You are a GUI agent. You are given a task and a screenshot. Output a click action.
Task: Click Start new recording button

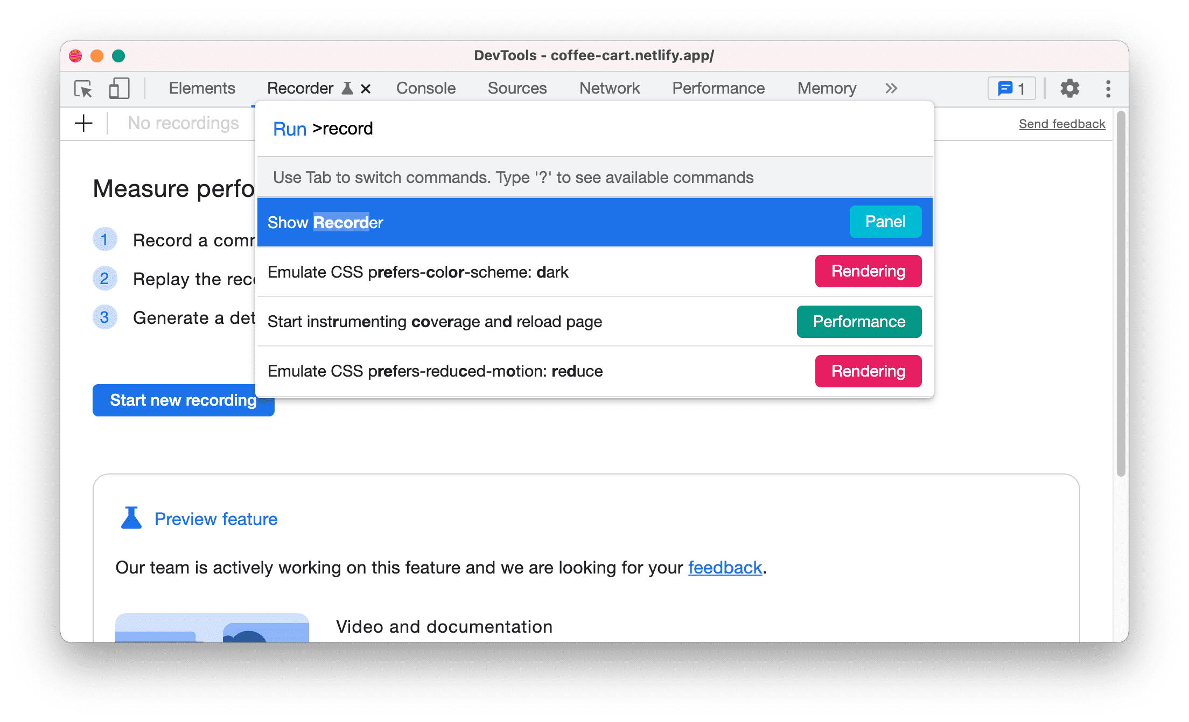pyautogui.click(x=183, y=400)
